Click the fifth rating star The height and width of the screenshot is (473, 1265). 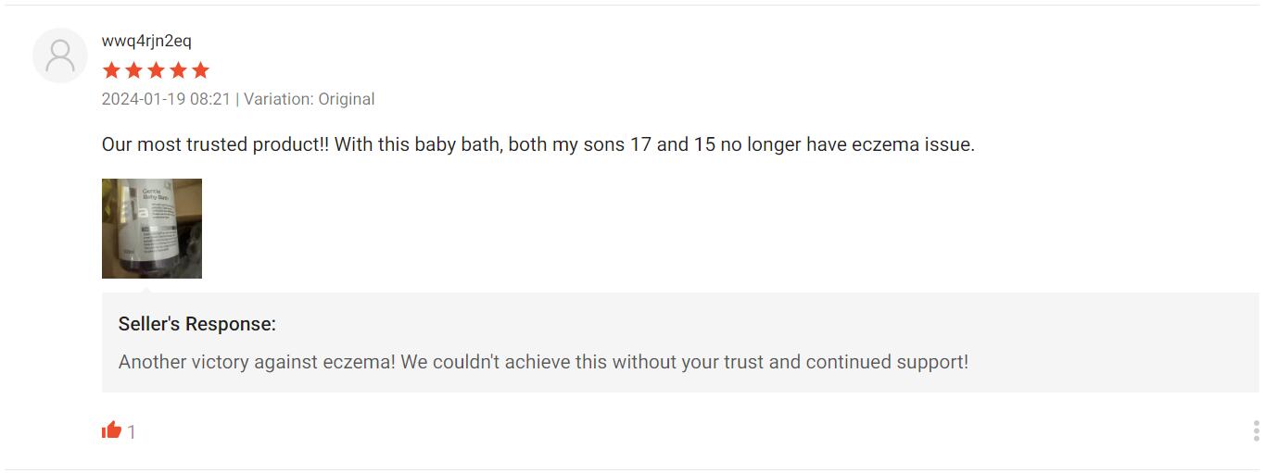(x=200, y=70)
